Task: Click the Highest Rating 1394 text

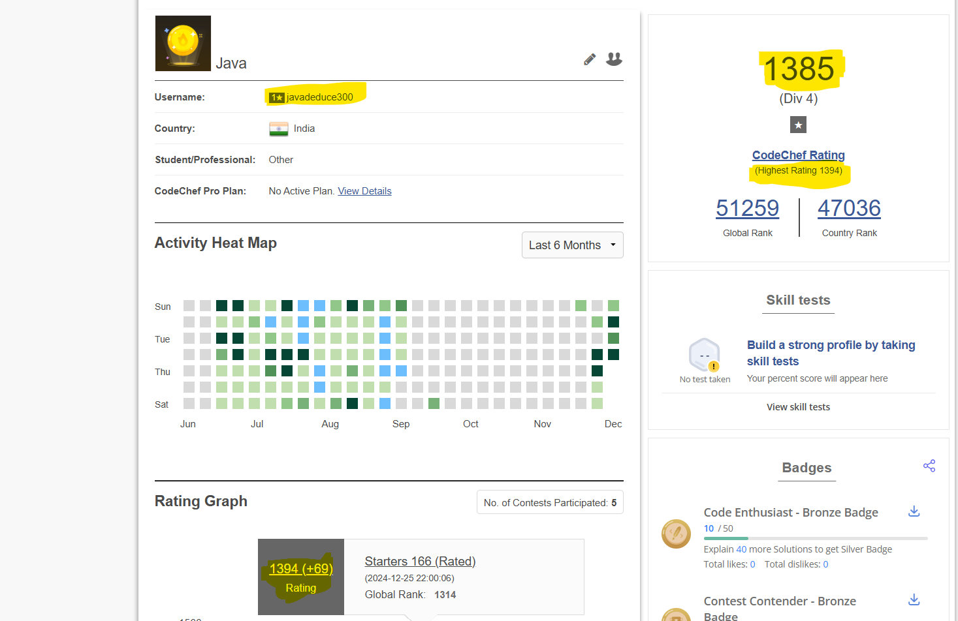Action: [x=799, y=170]
